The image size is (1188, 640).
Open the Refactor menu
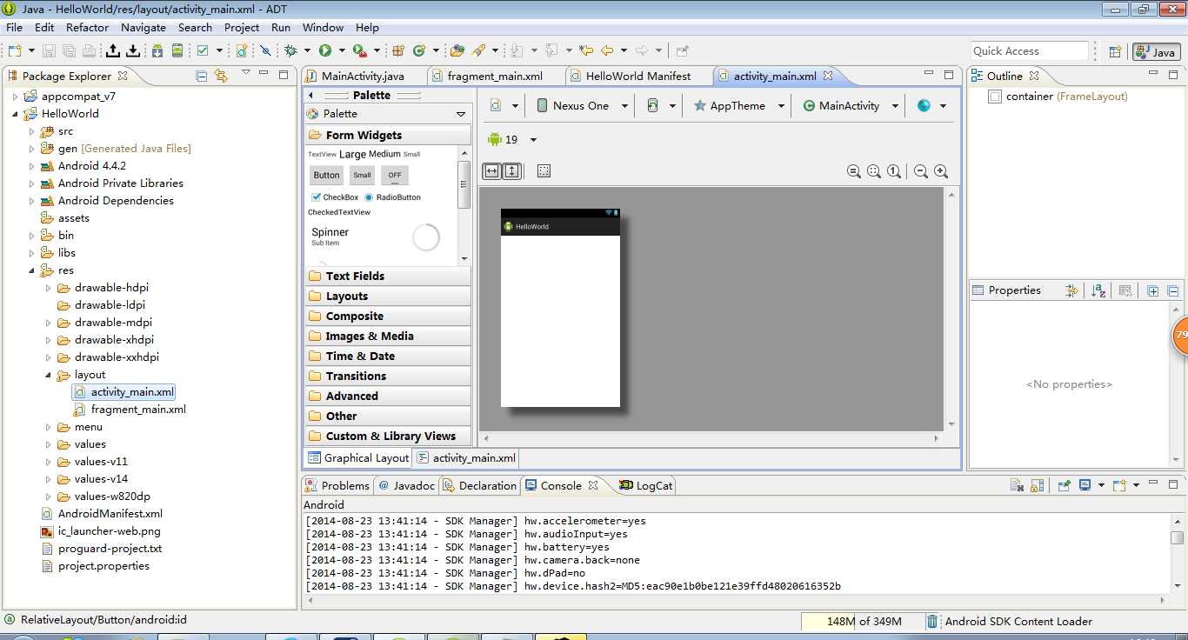[88, 27]
